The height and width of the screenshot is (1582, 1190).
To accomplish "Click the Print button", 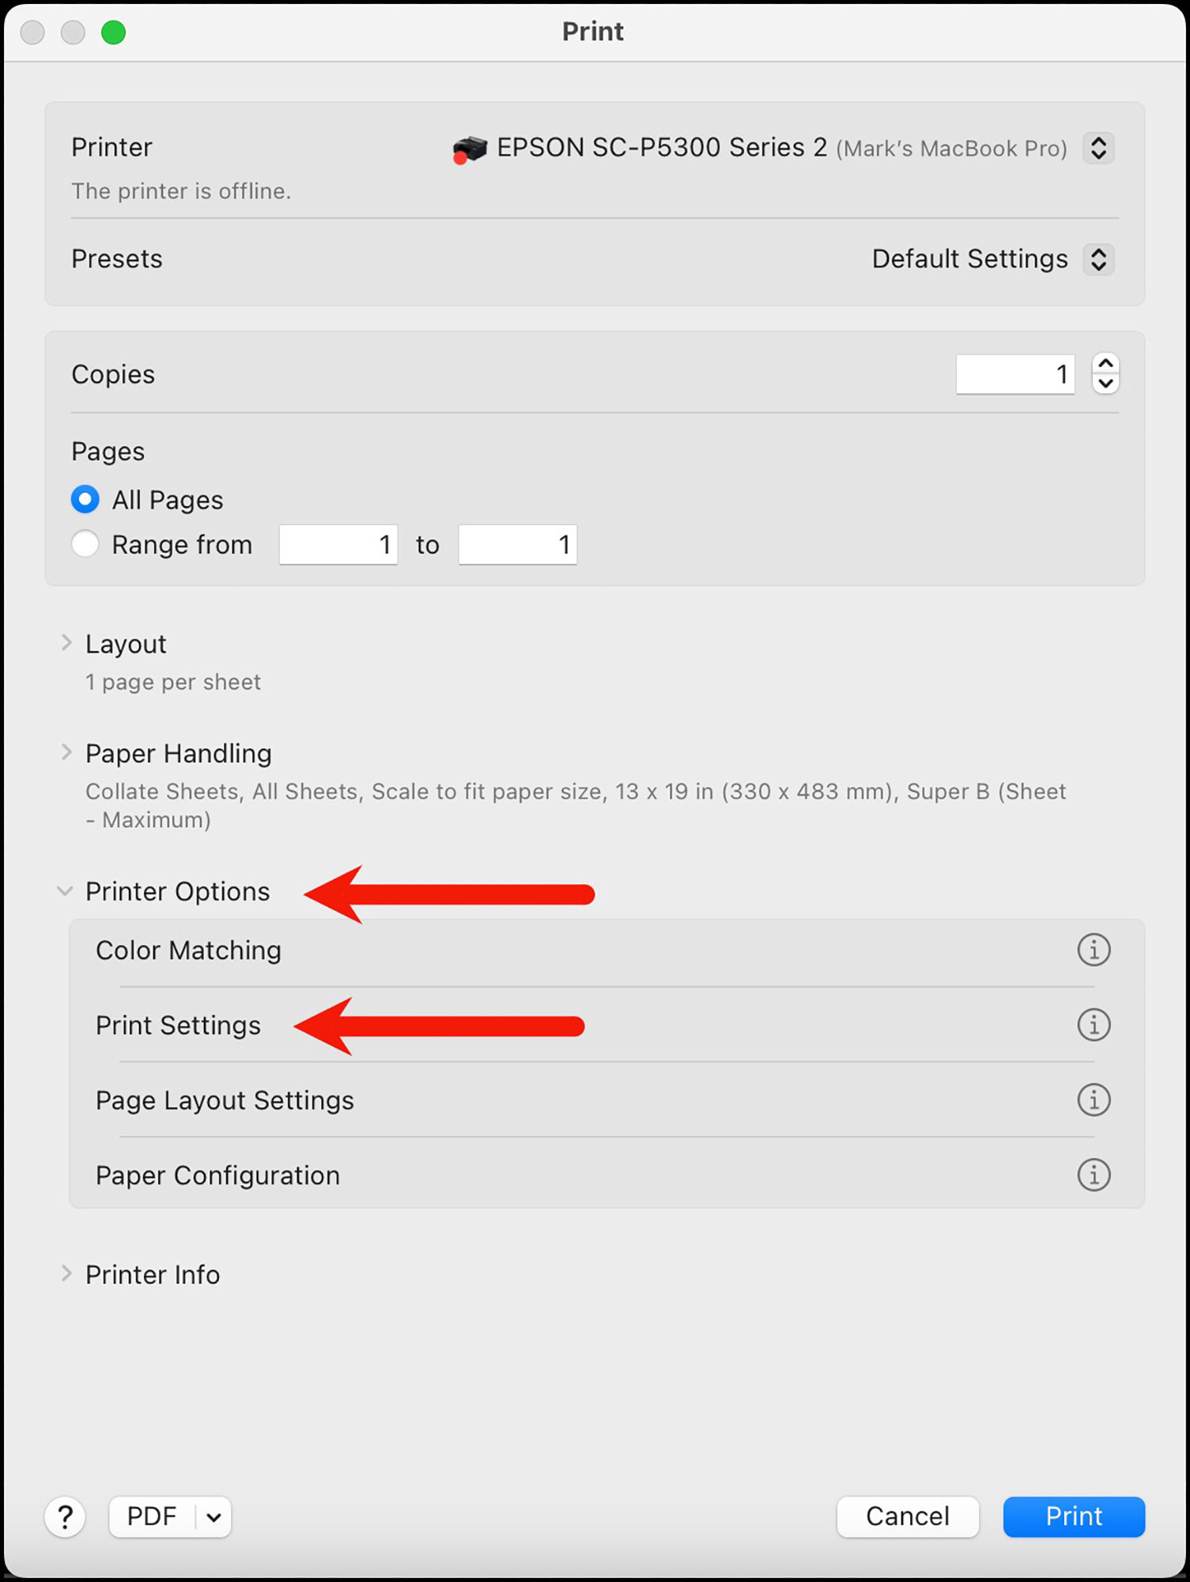I will coord(1074,1516).
